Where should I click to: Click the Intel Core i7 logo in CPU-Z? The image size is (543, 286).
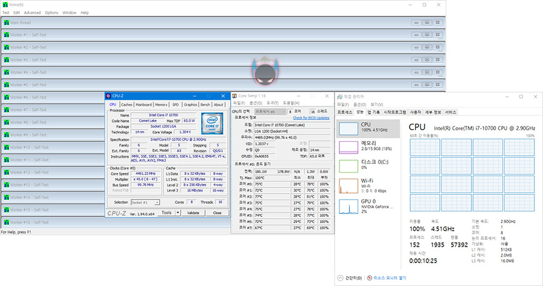[212, 123]
